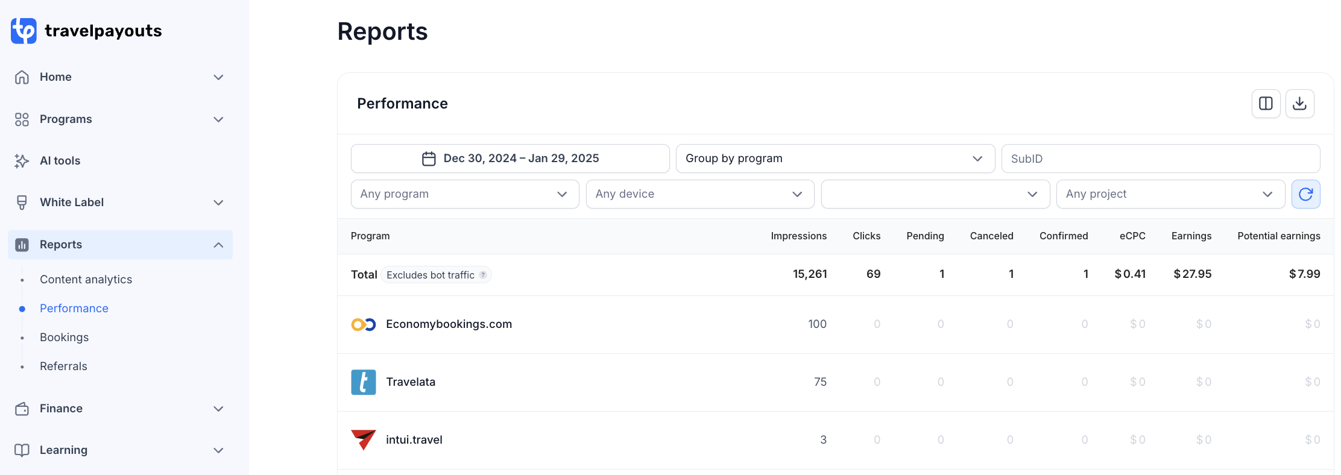Open the Any device dropdown
1341x475 pixels.
tap(700, 194)
